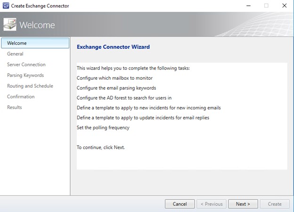The height and width of the screenshot is (212, 294).
Task: Click the disabled maximize window button
Action: [266, 6]
